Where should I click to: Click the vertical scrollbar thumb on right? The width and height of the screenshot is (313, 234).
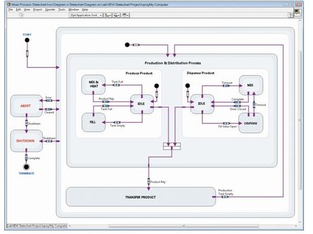click(x=300, y=120)
